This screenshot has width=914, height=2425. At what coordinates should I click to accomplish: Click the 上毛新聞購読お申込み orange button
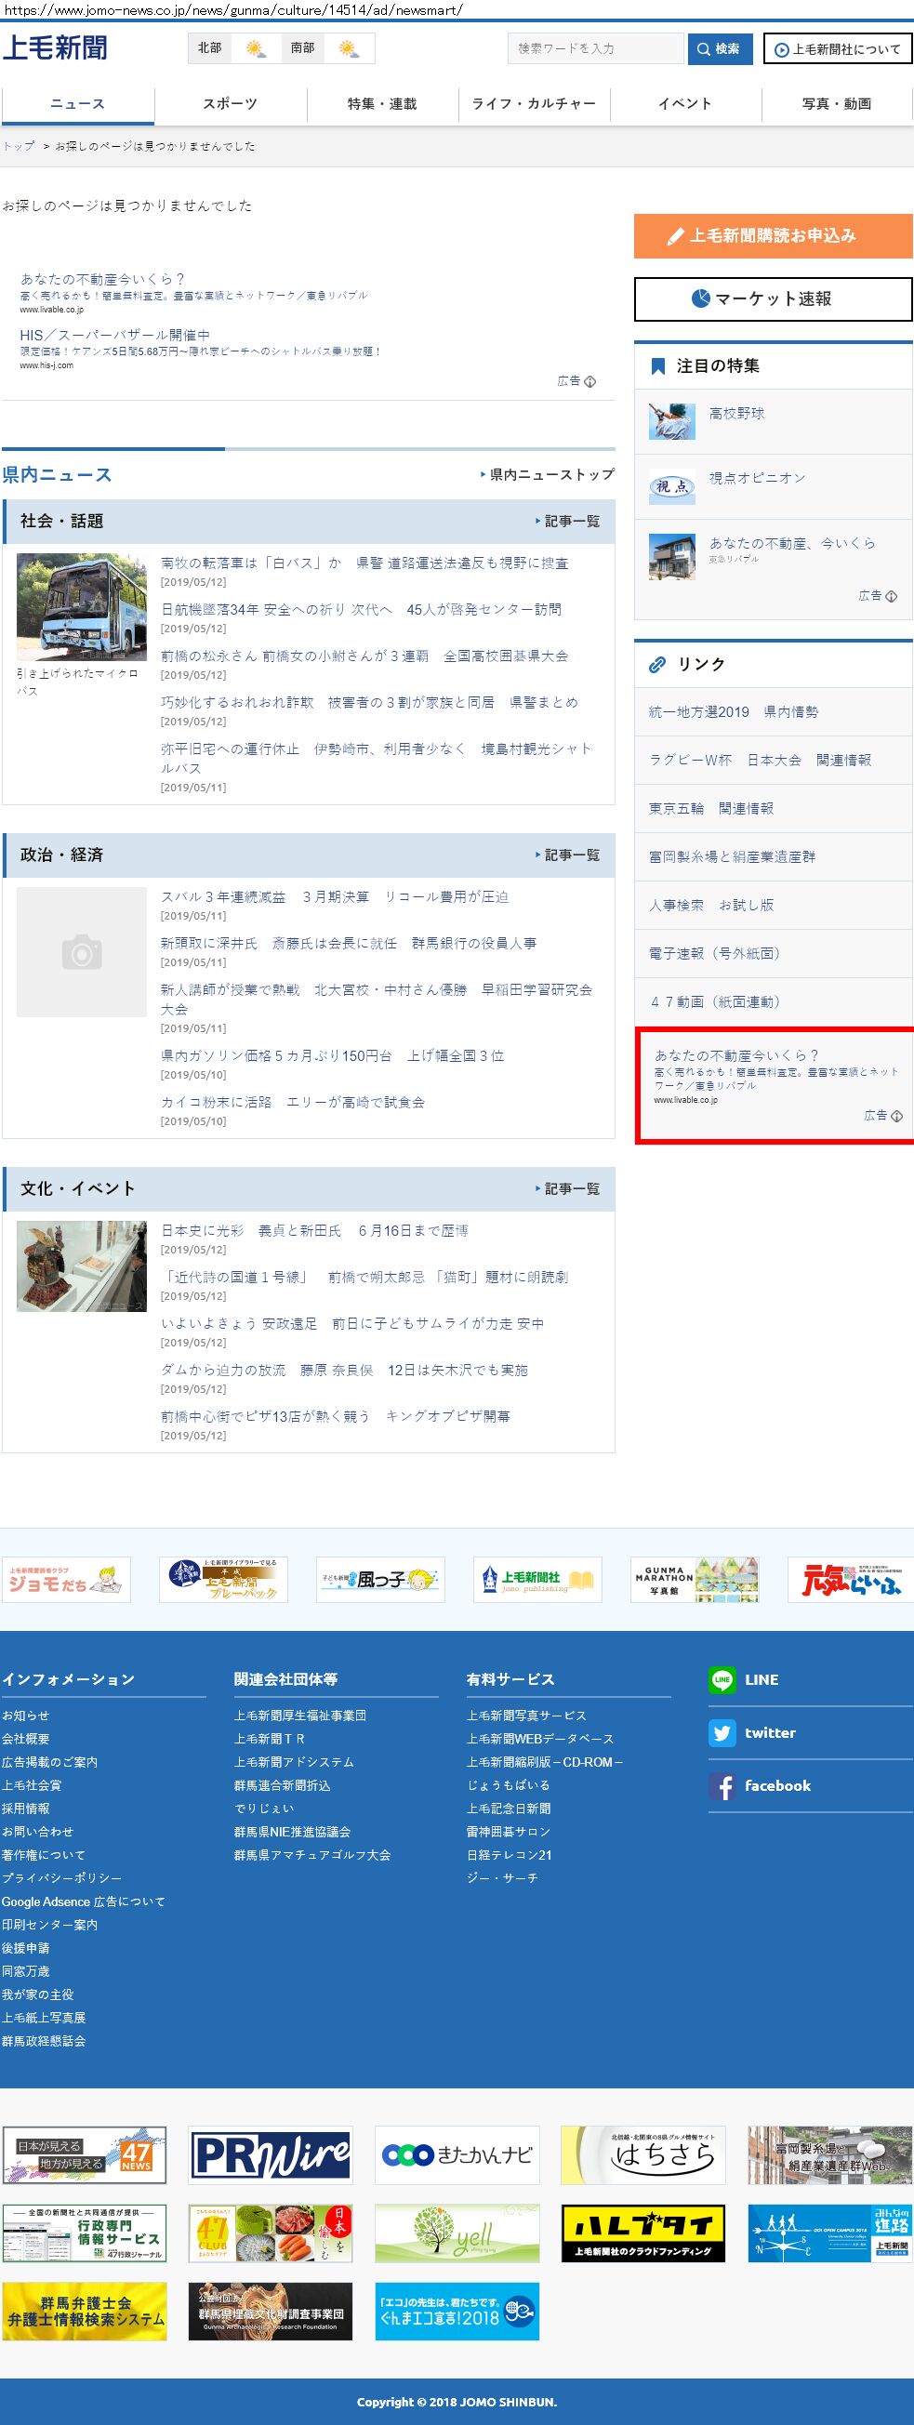tap(773, 235)
